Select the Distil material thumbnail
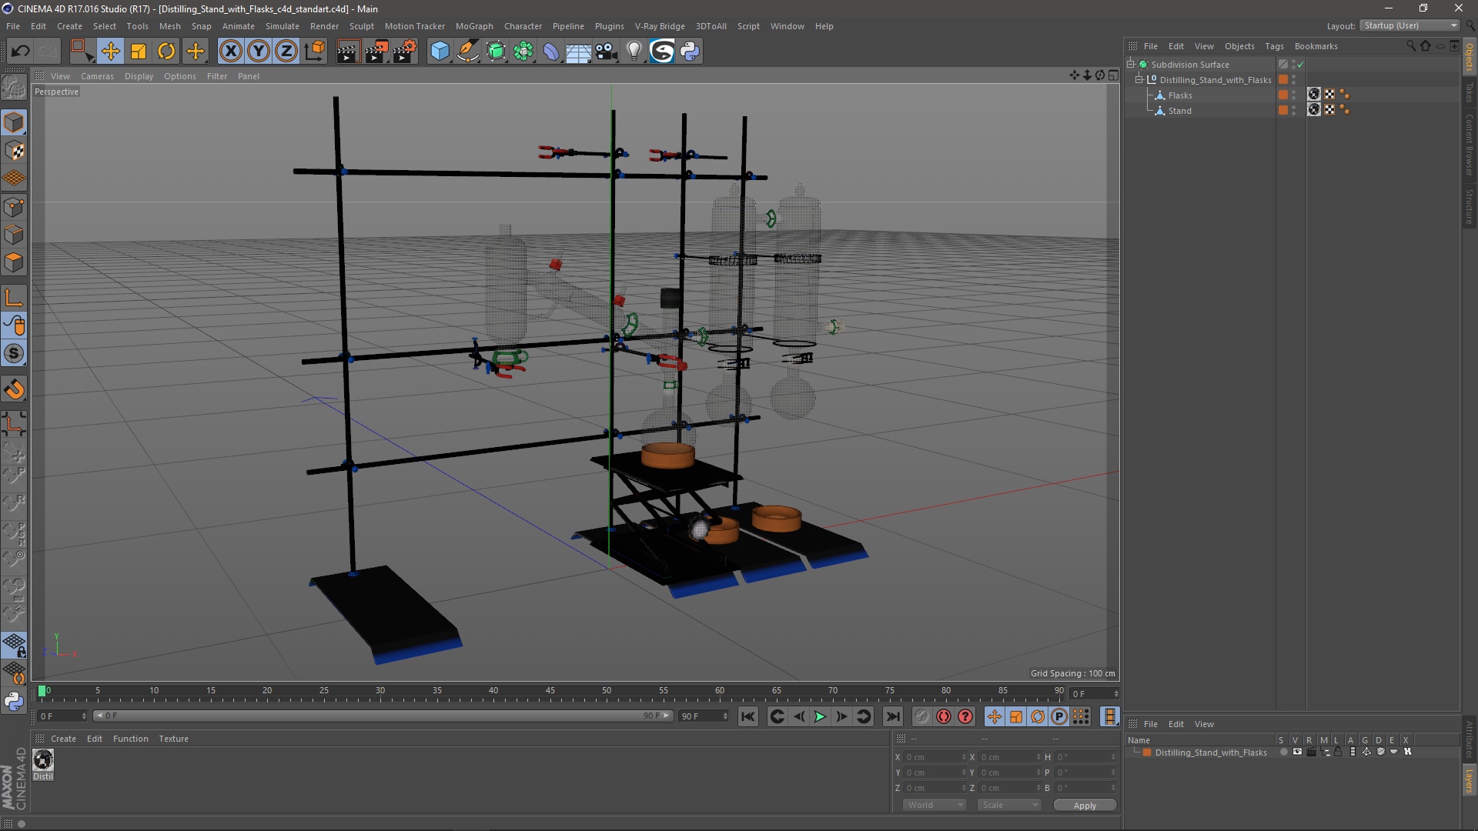Screen dimensions: 1478x831 tap(43, 760)
